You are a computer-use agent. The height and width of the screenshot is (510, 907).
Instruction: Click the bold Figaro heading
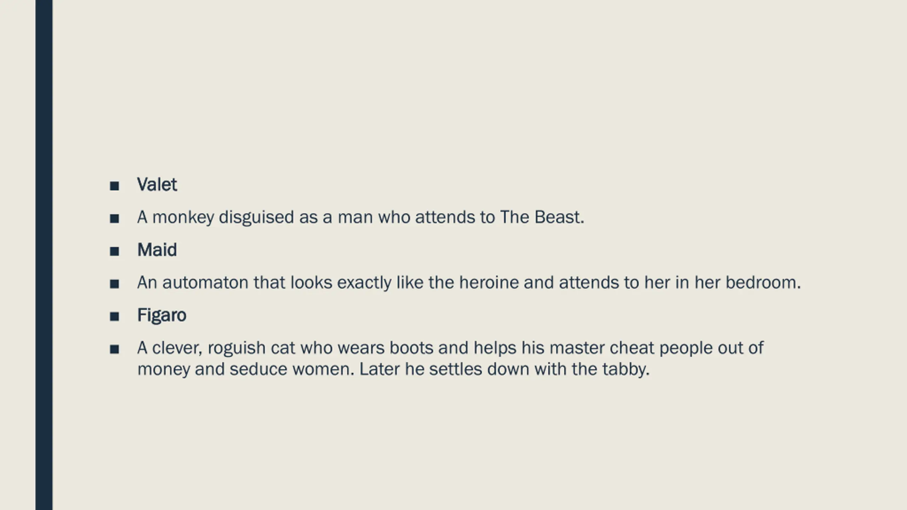[x=162, y=316]
